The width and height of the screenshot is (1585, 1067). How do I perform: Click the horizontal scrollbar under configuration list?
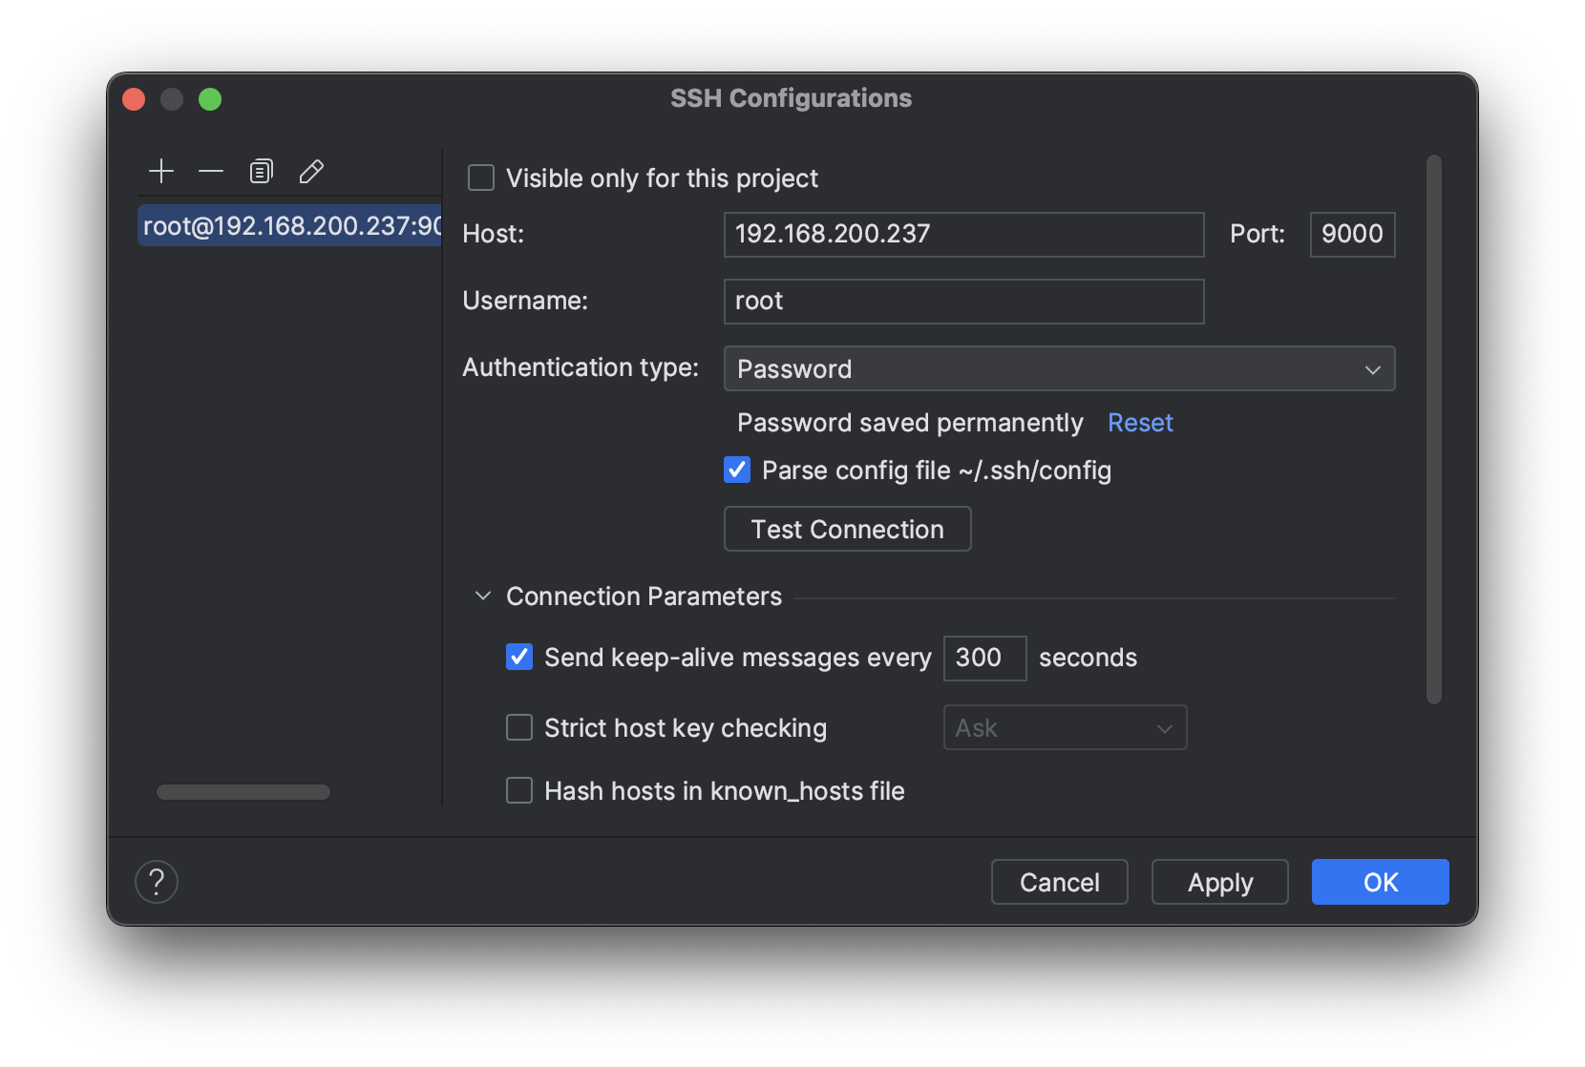(243, 792)
